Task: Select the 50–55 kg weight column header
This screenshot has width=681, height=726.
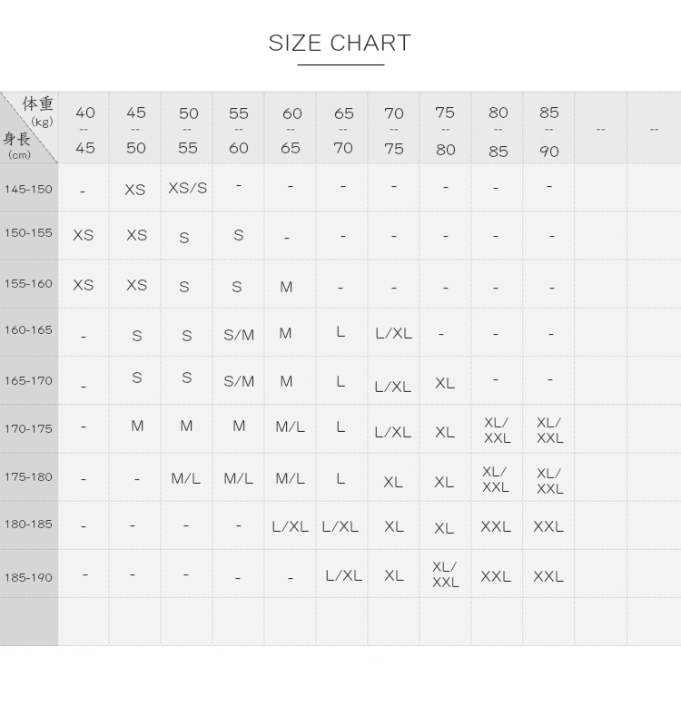Action: (x=188, y=130)
